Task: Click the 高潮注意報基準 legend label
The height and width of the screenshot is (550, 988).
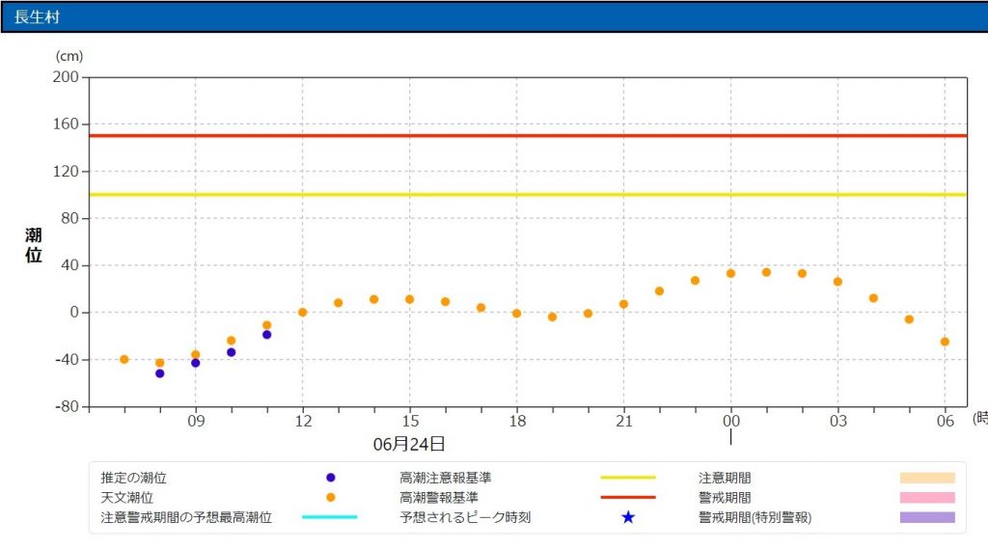Action: click(446, 478)
